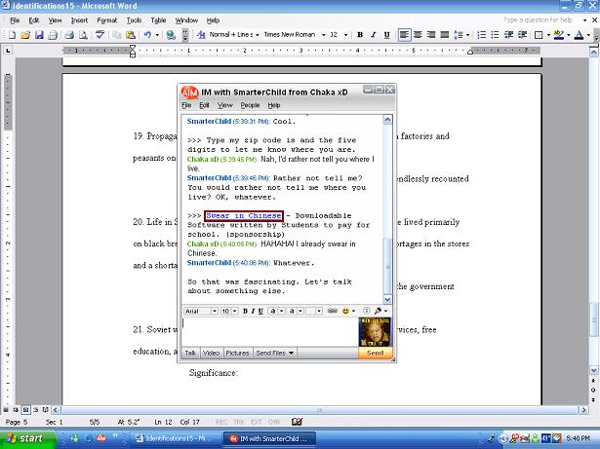Save the Word document with the floppy icon
The width and height of the screenshot is (600, 449).
(x=39, y=35)
